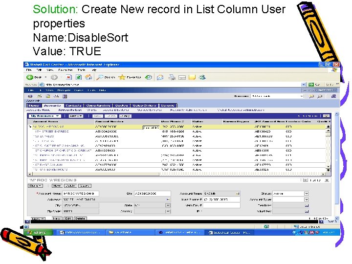Screen dimensions: 352x264
Task: Click the first Siebel toolbar icon
Action: 30,96
